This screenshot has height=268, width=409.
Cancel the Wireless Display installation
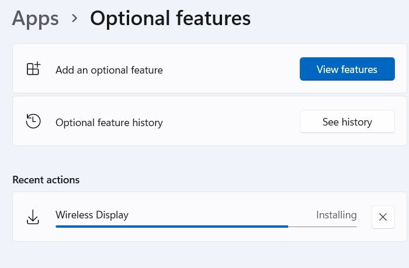[383, 217]
